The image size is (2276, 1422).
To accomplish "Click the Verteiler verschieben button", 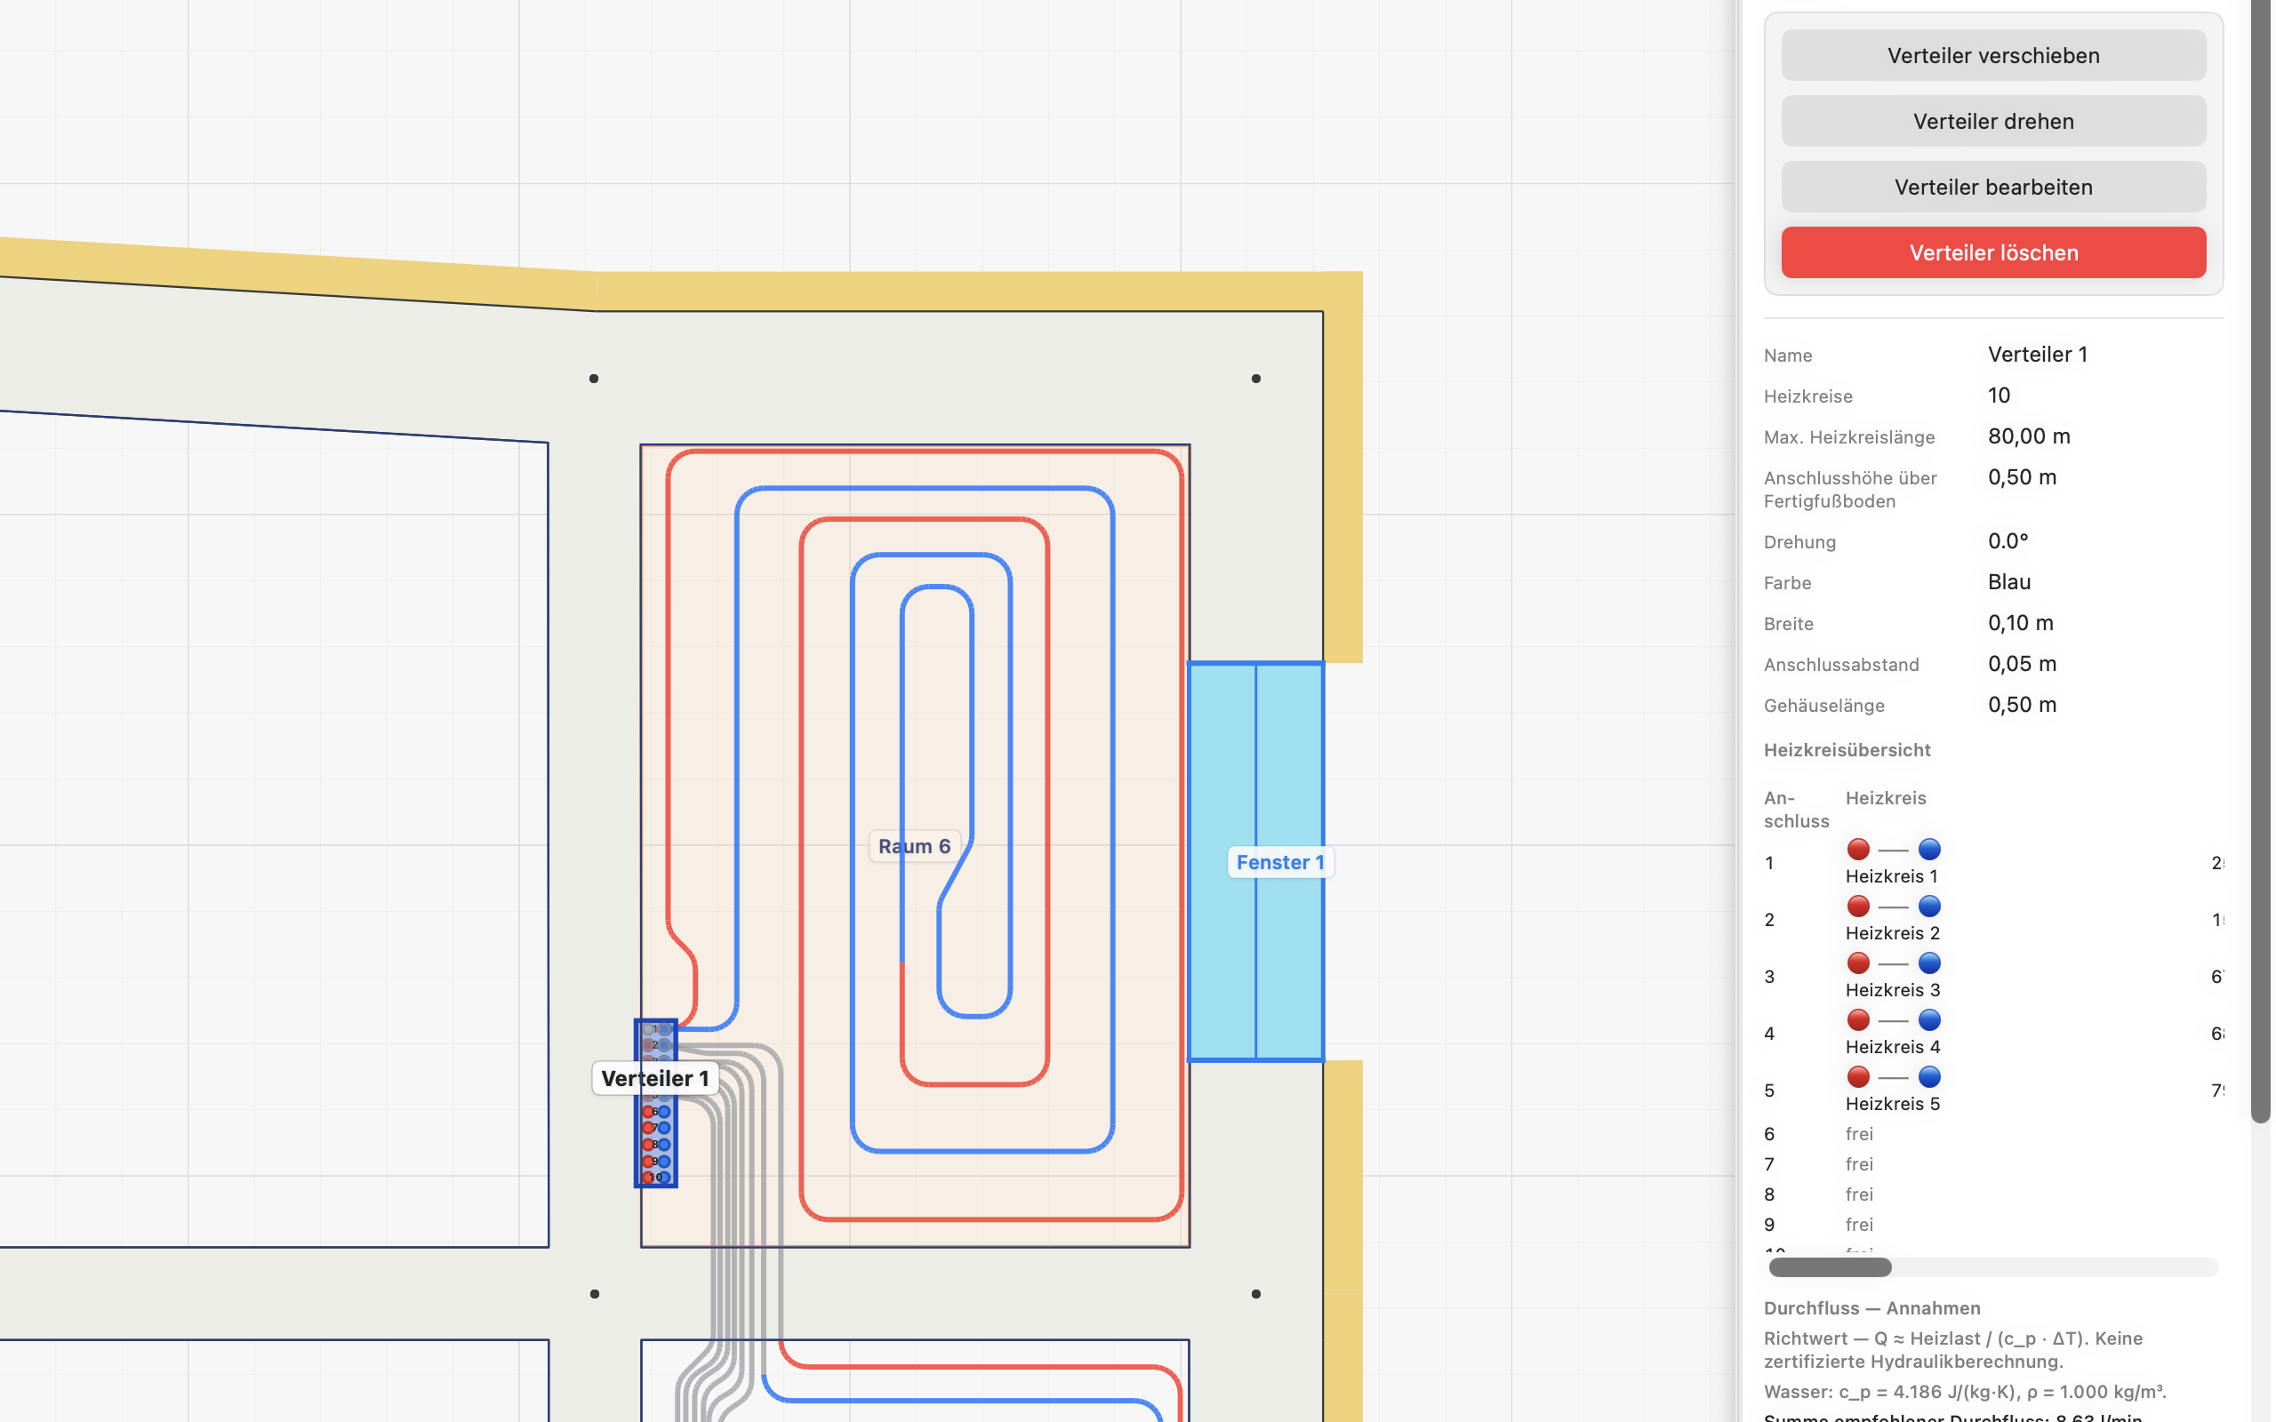I will [x=1993, y=55].
